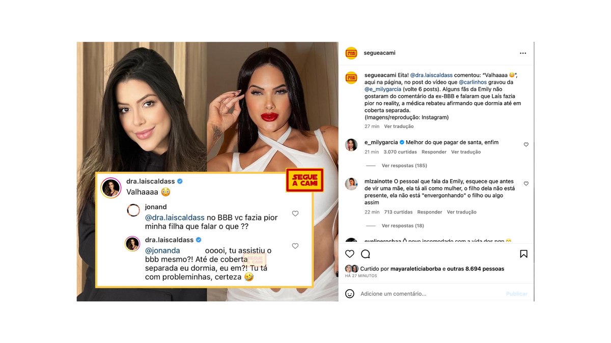Like mlzainotte's comment with its heart

(526, 183)
